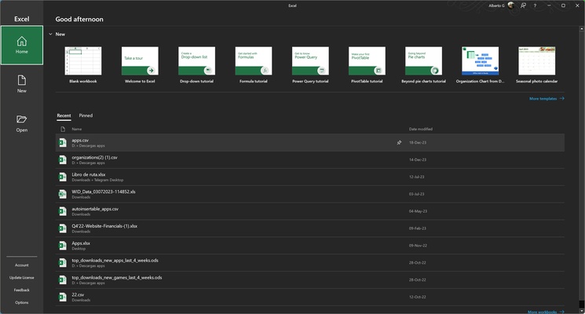Click the vertical scrollbar on the right
Viewport: 585px width, 314px height.
point(581,166)
